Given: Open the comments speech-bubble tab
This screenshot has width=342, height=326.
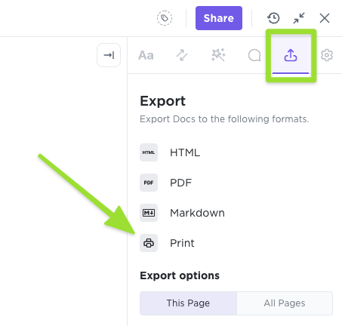Looking at the screenshot, I should (x=254, y=55).
